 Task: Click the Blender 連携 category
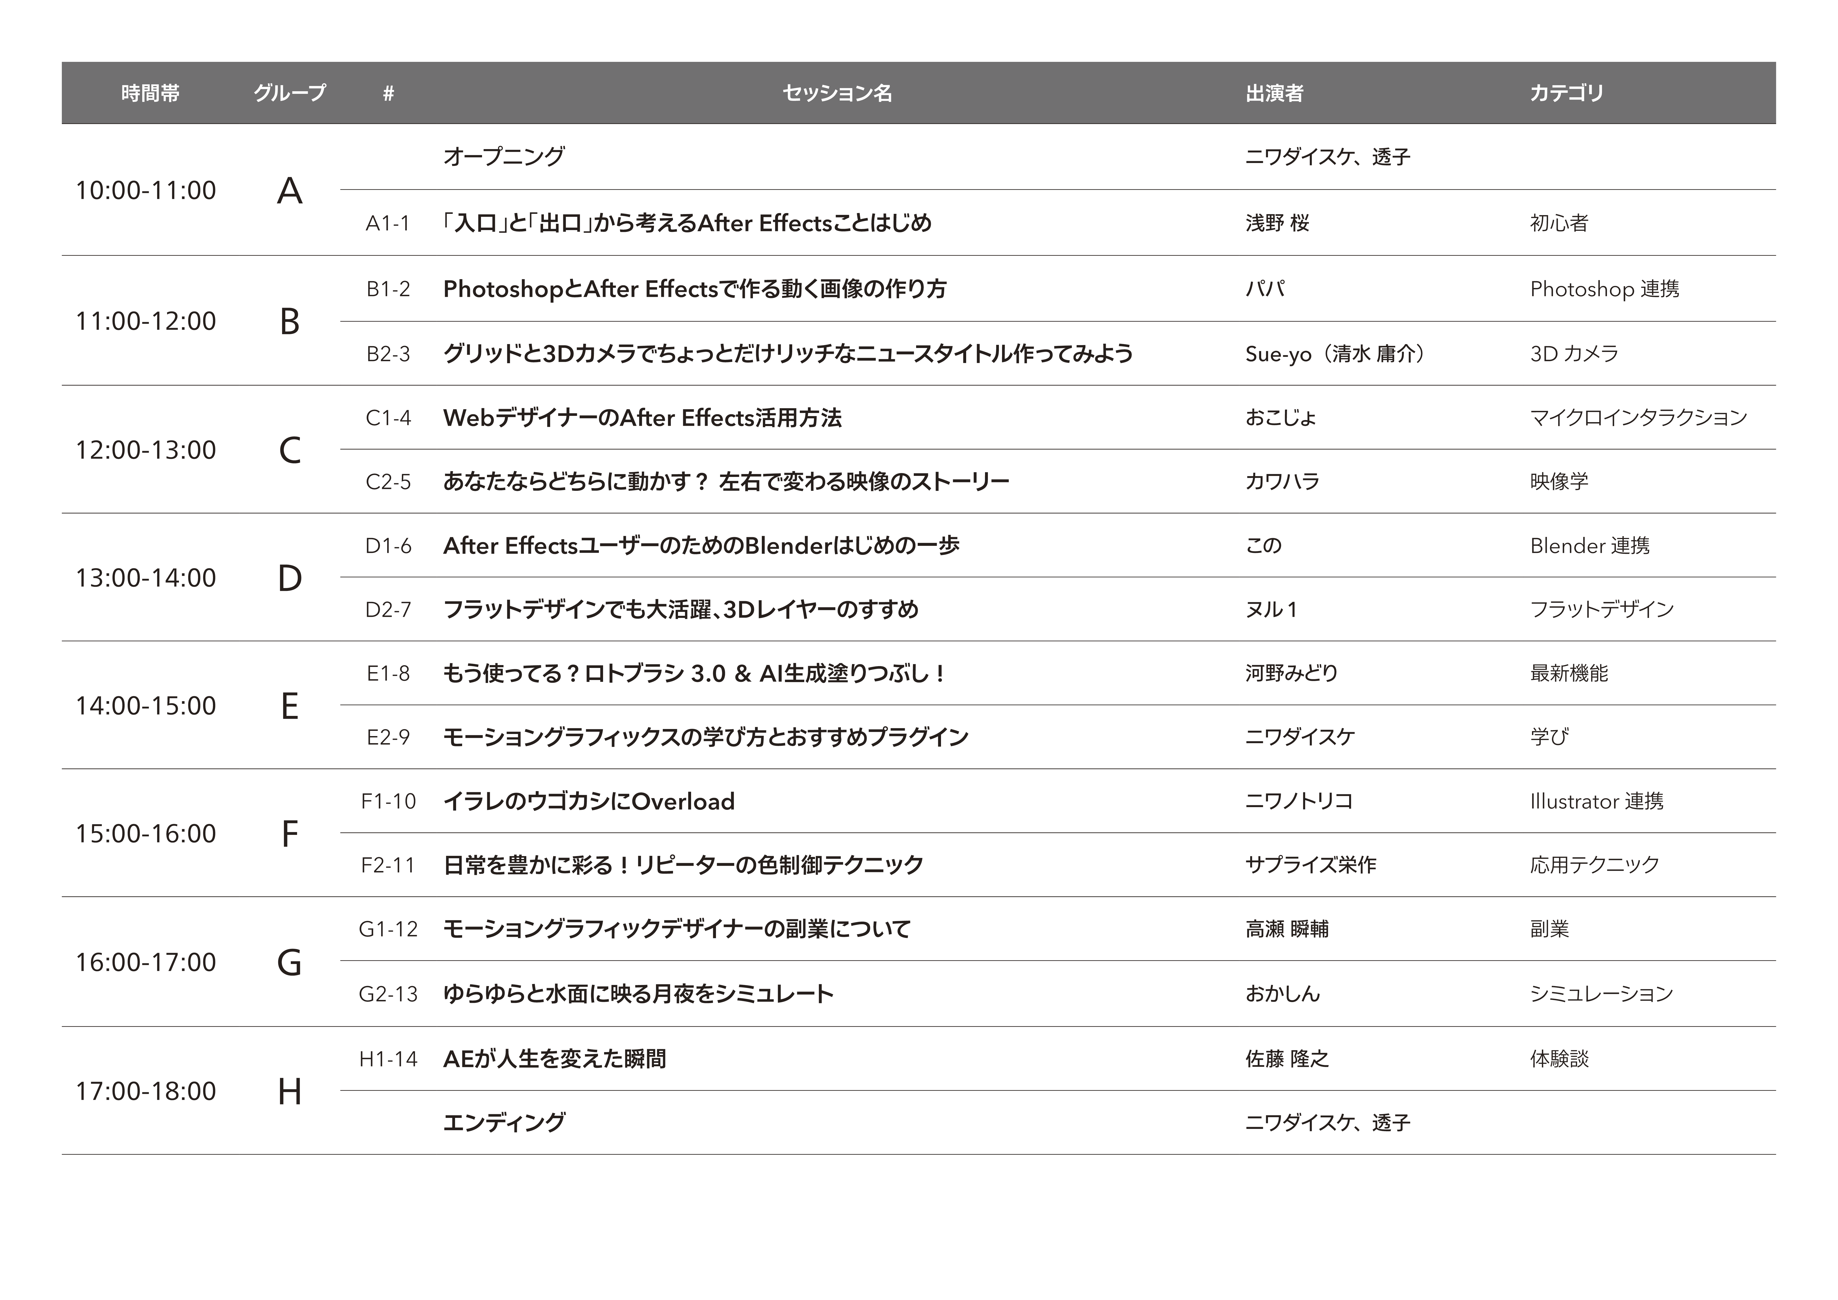1590,546
